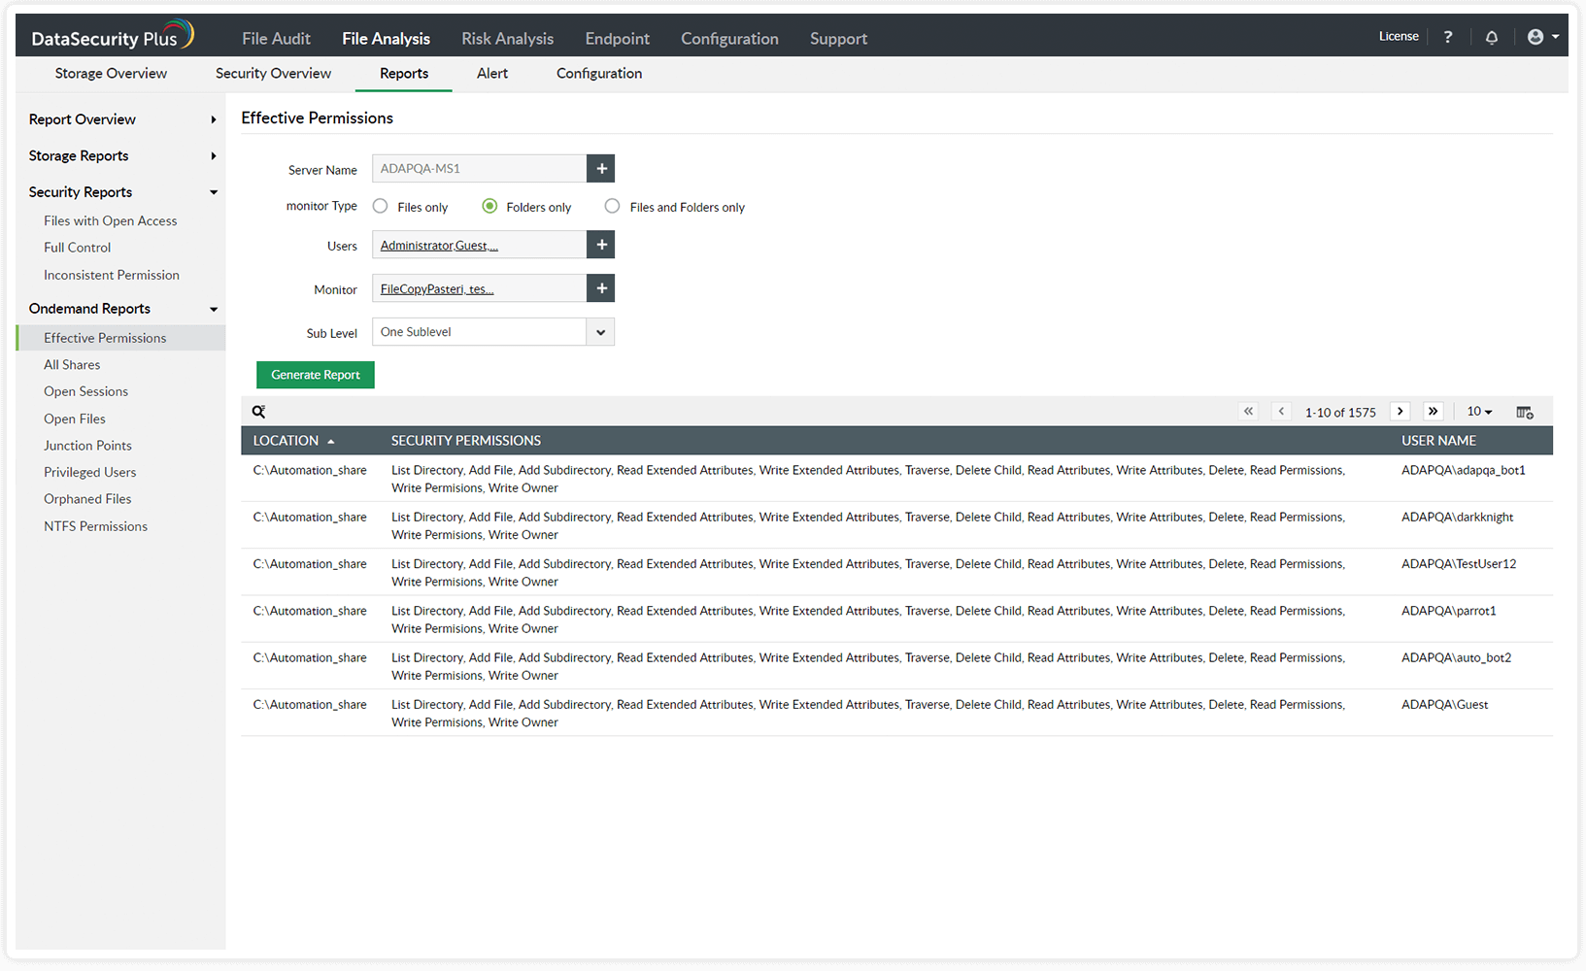Jump to the last results page
Viewport: 1586px width, 971px height.
(1434, 412)
